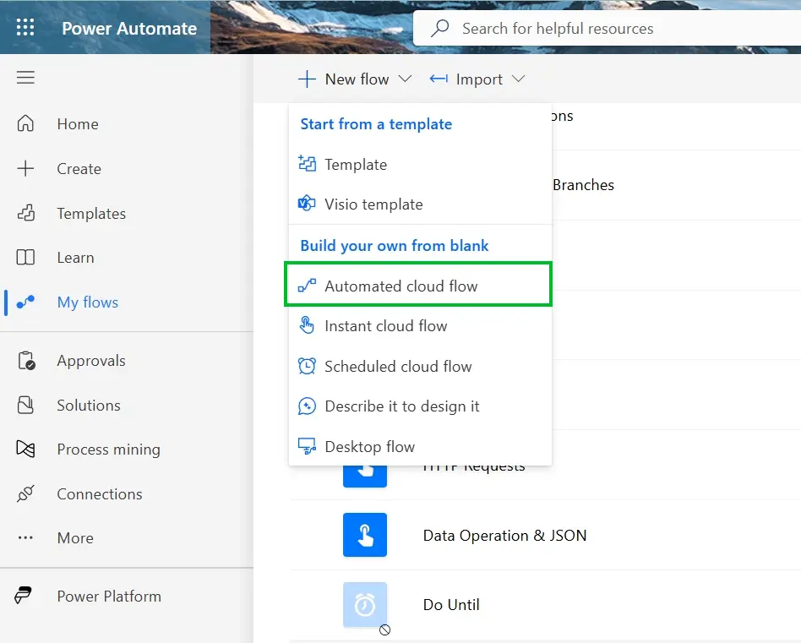The height and width of the screenshot is (643, 801).
Task: Click the Template puzzle icon in menu
Action: [x=307, y=163]
